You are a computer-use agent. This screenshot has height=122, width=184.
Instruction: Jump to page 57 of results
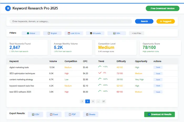pos(104,101)
